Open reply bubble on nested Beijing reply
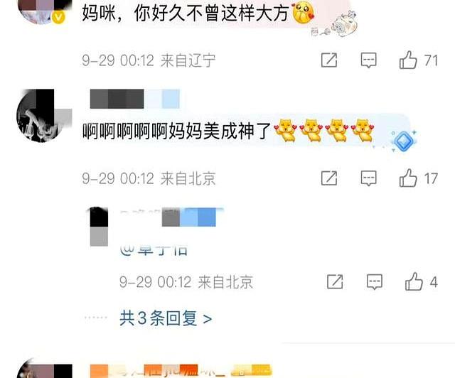 tap(375, 281)
